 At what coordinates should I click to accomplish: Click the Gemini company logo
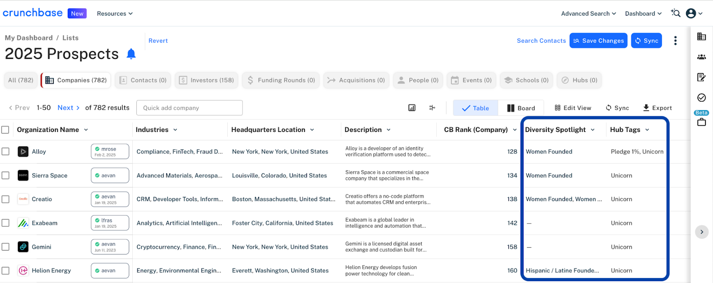coord(23,247)
